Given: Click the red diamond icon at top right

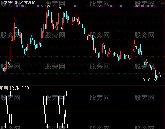Looking at the screenshot, I should pyautogui.click(x=159, y=2).
